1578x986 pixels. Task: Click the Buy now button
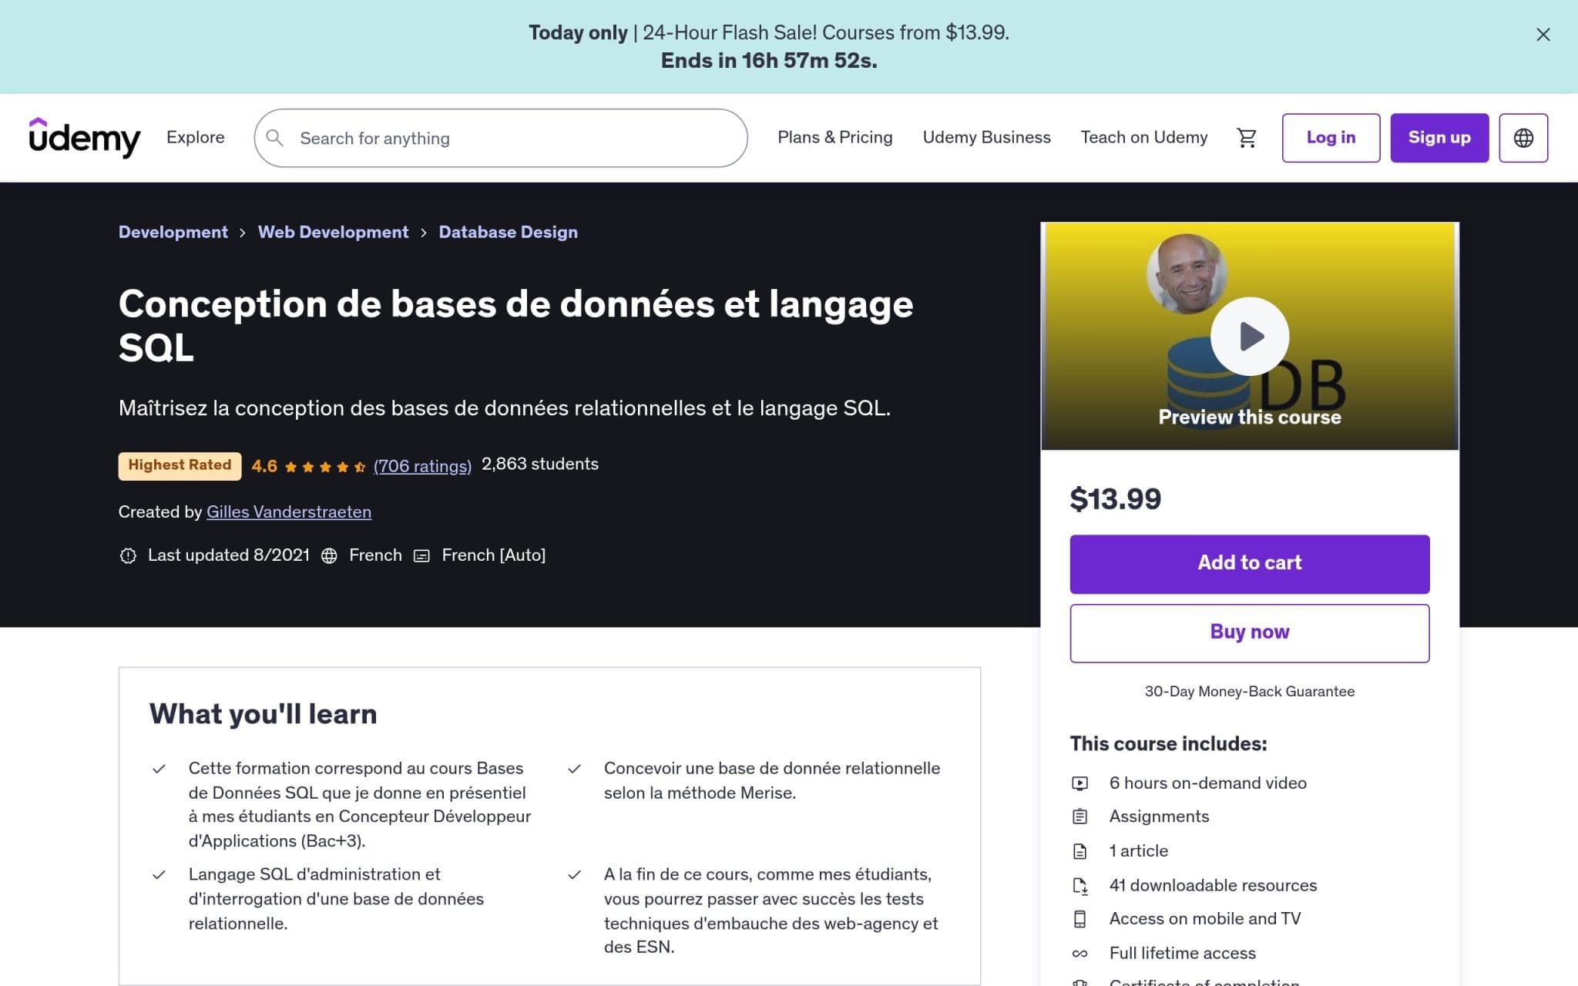(1250, 633)
